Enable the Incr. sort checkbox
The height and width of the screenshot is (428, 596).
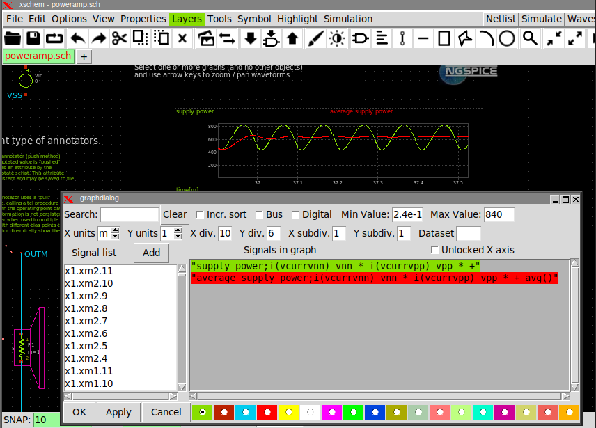201,214
